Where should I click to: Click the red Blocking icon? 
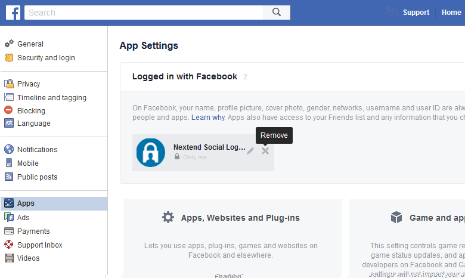[9, 111]
